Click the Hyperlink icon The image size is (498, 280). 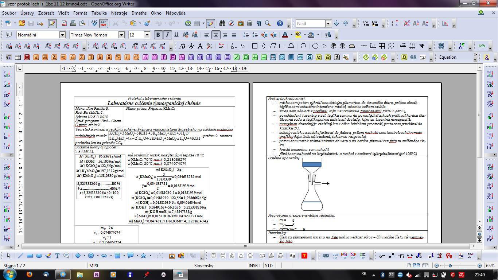[188, 23]
